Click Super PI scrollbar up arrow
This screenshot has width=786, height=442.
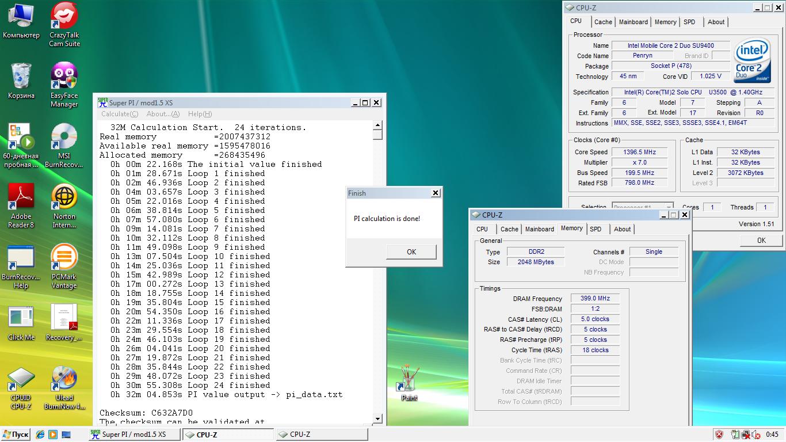pos(377,125)
